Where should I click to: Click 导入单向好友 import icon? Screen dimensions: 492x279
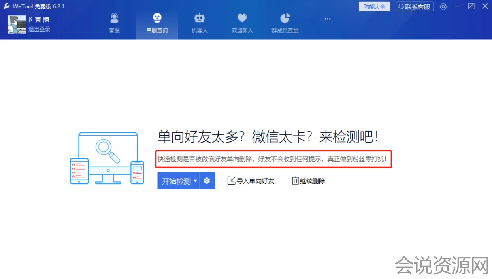click(x=232, y=181)
